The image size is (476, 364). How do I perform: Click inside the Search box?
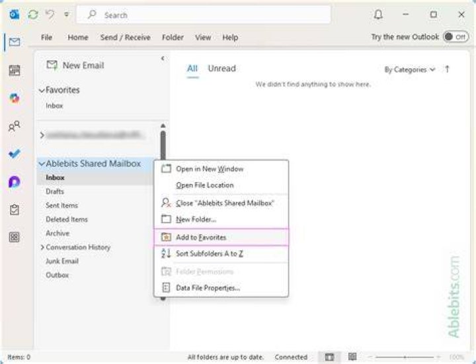pyautogui.click(x=204, y=15)
